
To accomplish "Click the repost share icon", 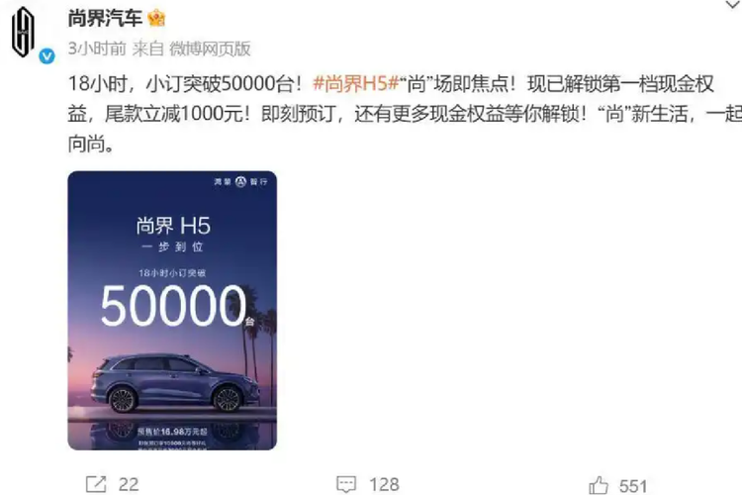I will click(96, 484).
